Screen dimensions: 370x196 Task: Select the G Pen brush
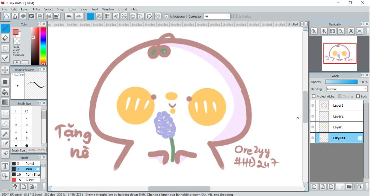26,180
